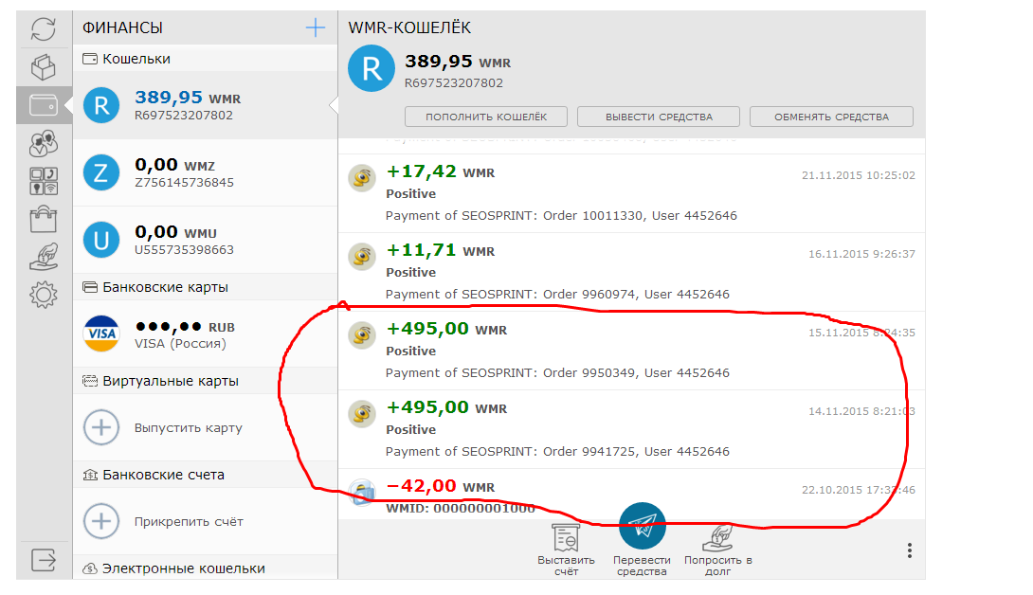This screenshot has height=595, width=1033.
Task: Click the exit icon at sidebar bottom
Action: point(44,559)
